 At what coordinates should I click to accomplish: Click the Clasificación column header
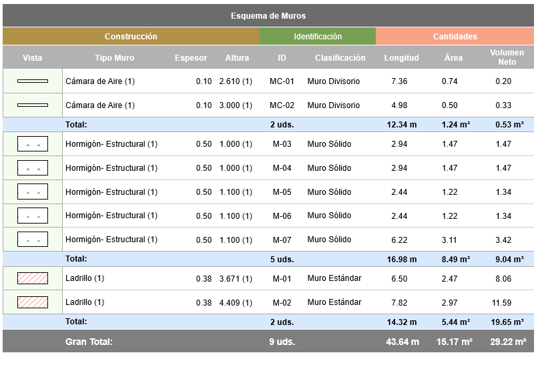pyautogui.click(x=340, y=58)
